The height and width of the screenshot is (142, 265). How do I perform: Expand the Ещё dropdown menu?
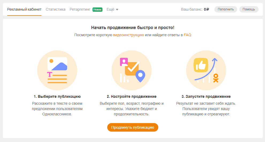[112, 9]
